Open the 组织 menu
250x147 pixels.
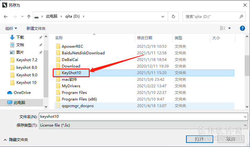click(11, 29)
